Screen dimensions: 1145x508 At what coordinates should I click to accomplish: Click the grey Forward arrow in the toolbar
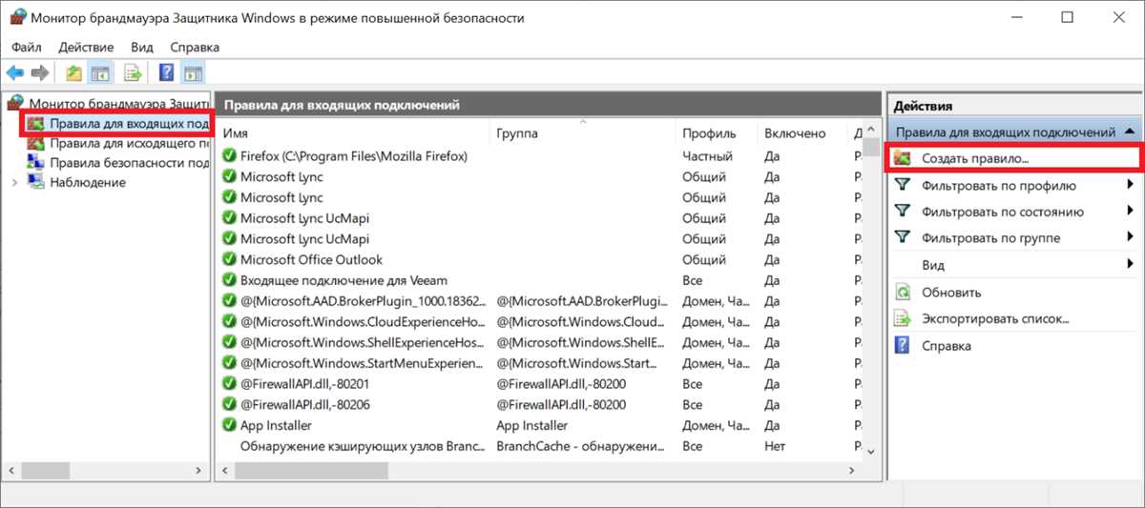tap(40, 72)
